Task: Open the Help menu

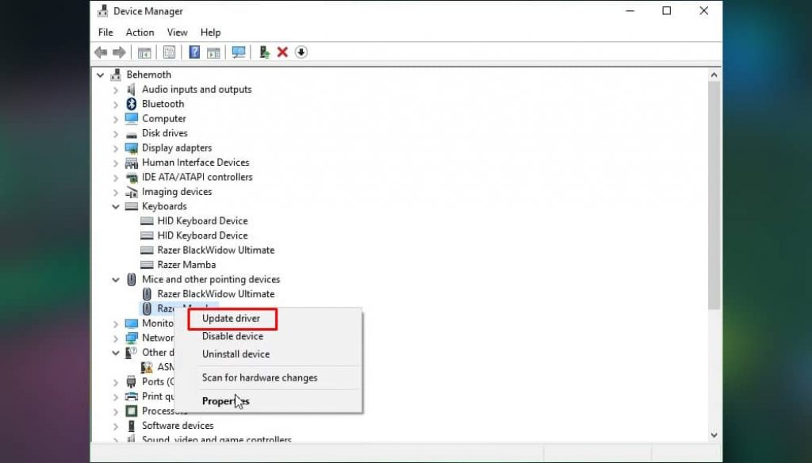Action: pyautogui.click(x=210, y=33)
